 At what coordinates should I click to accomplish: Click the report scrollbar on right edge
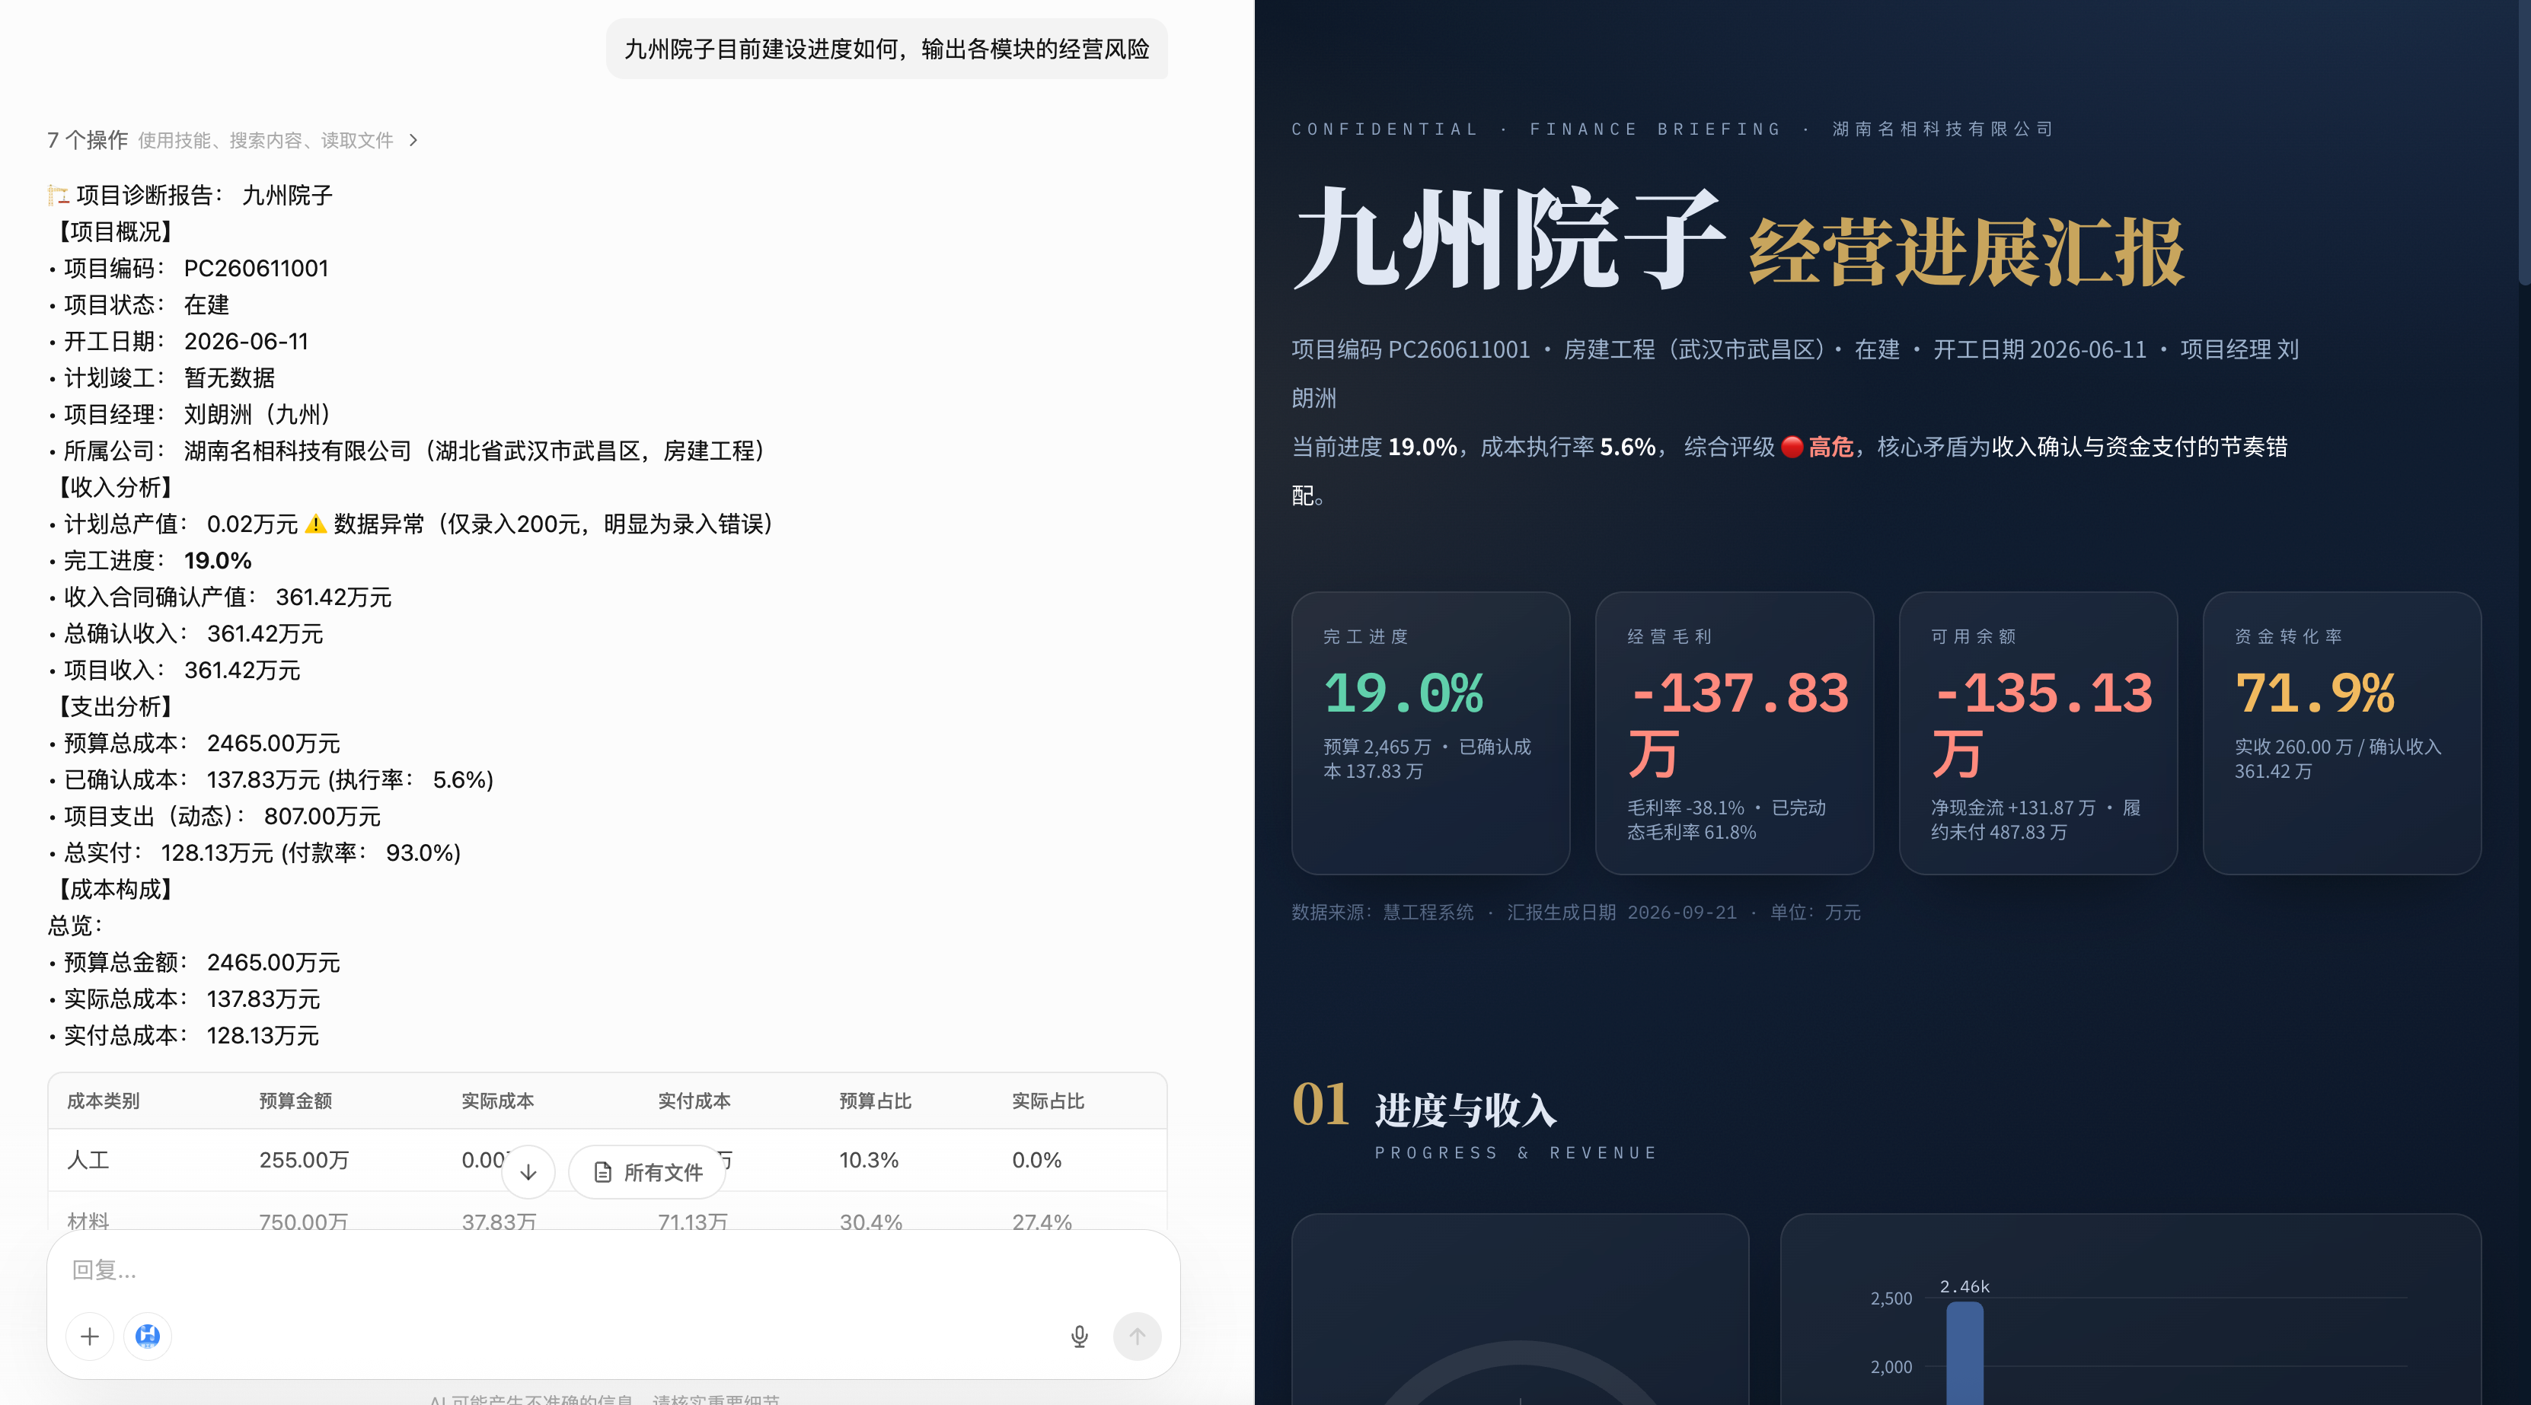click(2524, 142)
